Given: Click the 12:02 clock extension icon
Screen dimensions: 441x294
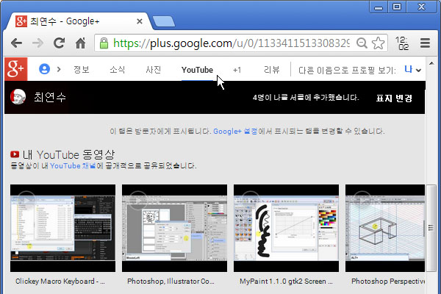Looking at the screenshot, I should tap(402, 43).
